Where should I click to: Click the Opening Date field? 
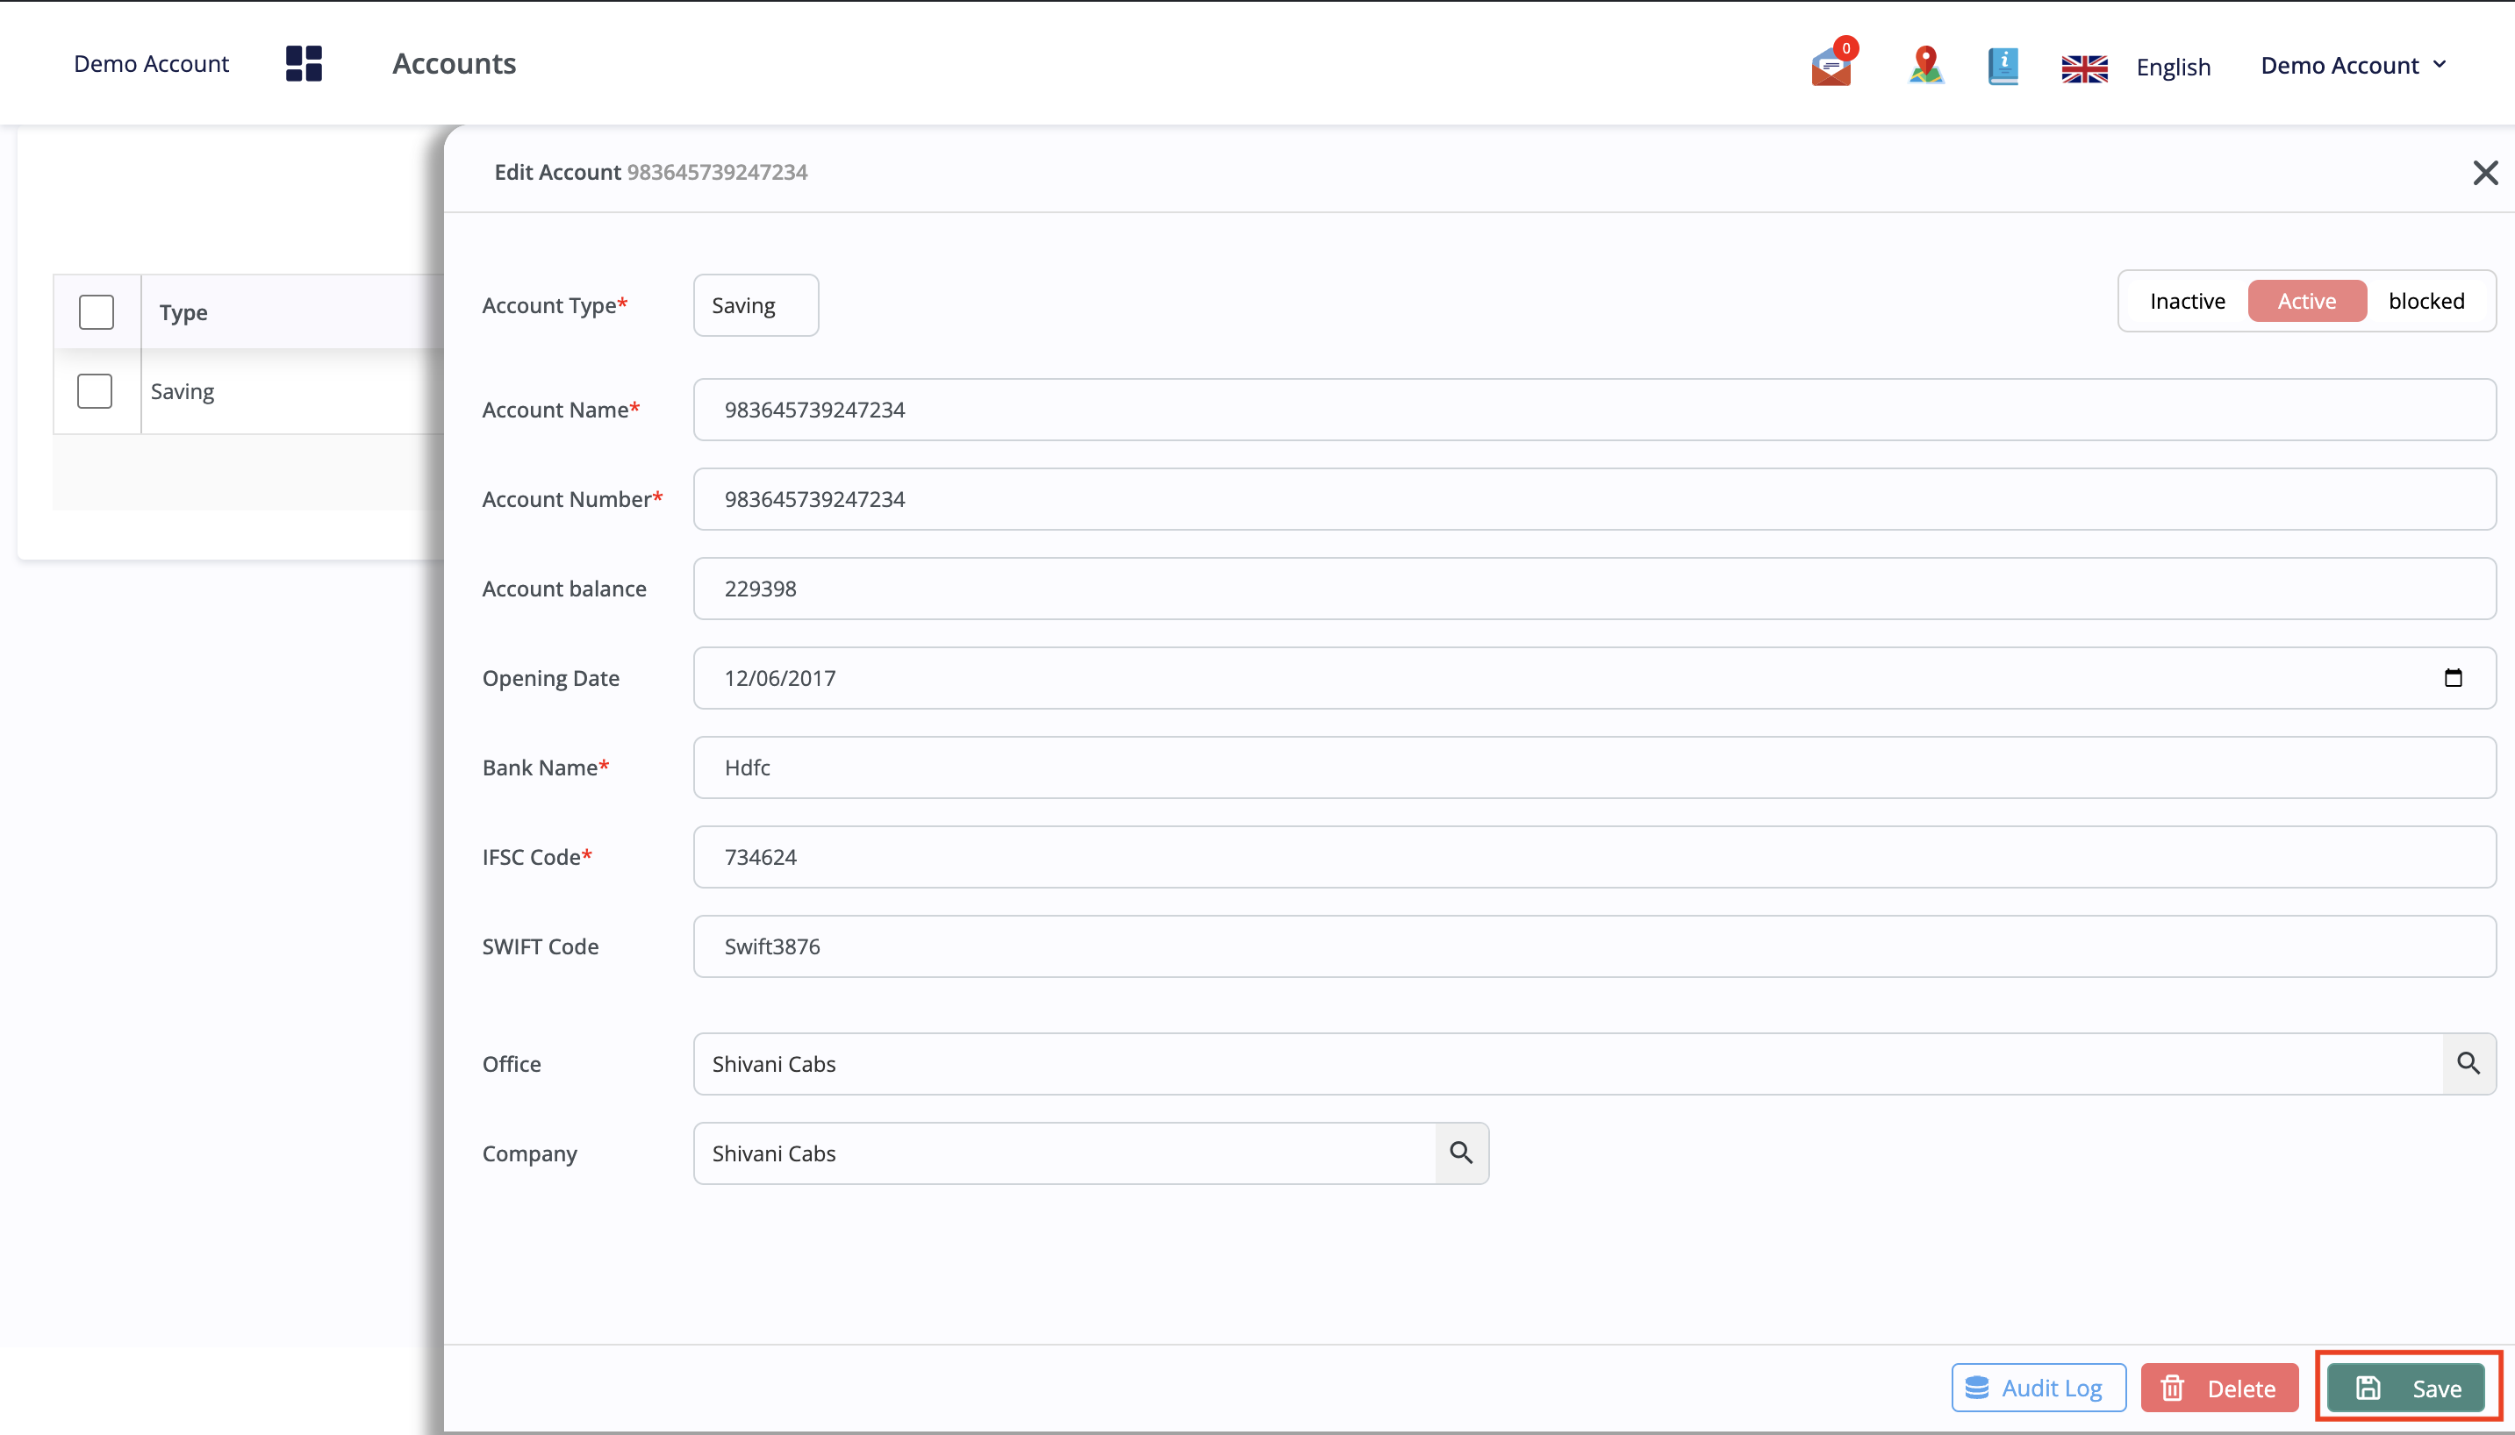(1594, 678)
